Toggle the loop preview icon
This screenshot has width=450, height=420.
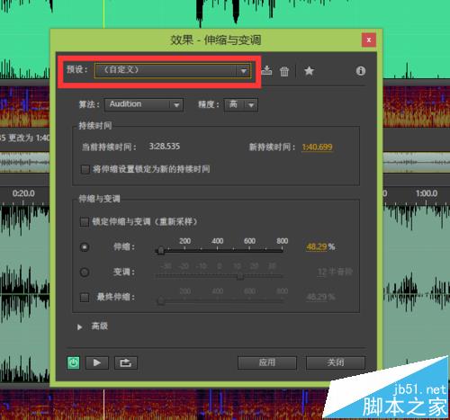[x=126, y=362]
